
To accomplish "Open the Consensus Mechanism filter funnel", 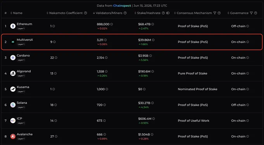I will point(215,13).
